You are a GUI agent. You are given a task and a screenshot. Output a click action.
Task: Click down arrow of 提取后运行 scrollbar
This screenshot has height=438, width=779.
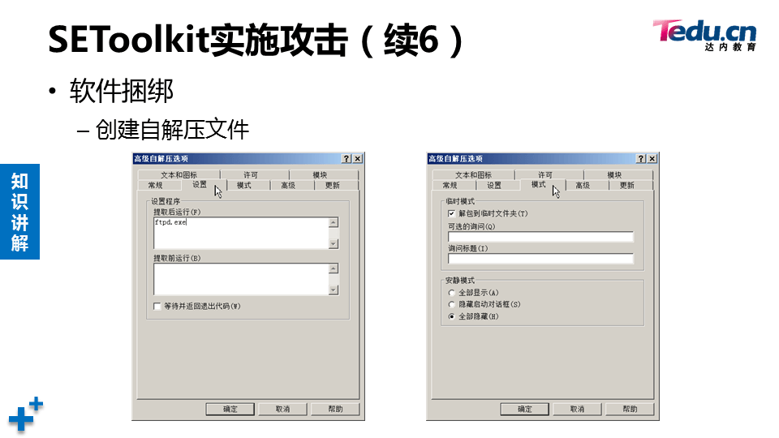[334, 244]
